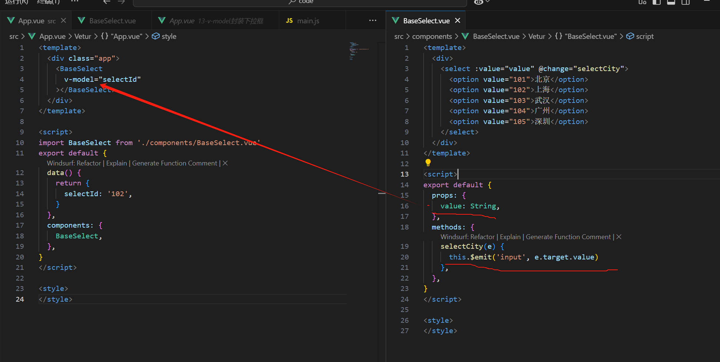
Task: Expand the Copilot dropdown chevron in title bar
Action: tap(488, 2)
